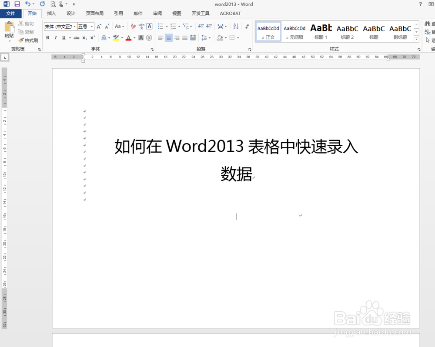The height and width of the screenshot is (347, 435).
Task: Undo the last action
Action: coord(28,4)
